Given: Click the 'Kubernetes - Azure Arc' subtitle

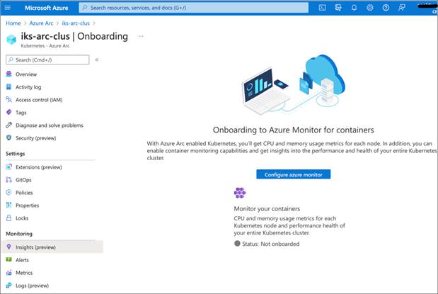Looking at the screenshot, I should 45,45.
